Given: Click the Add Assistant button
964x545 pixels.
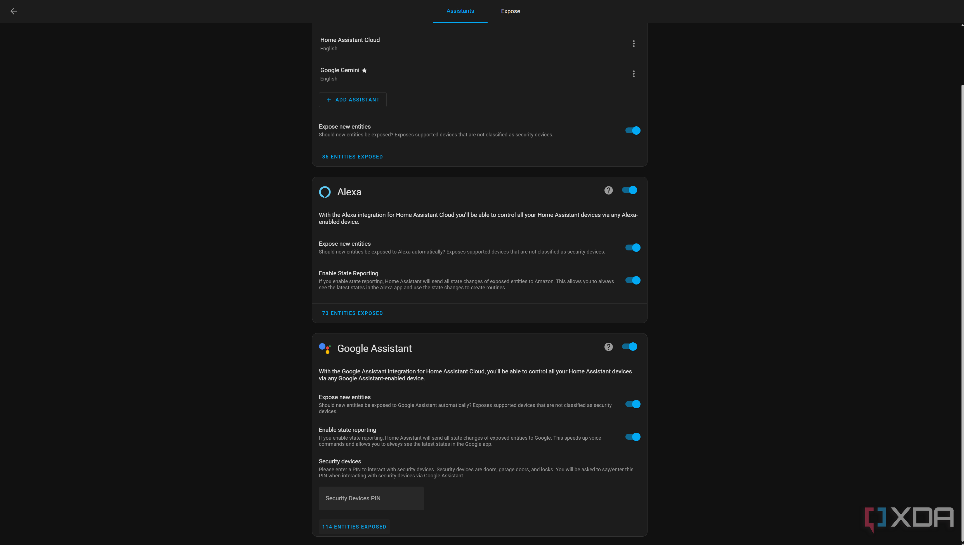Looking at the screenshot, I should 353,100.
